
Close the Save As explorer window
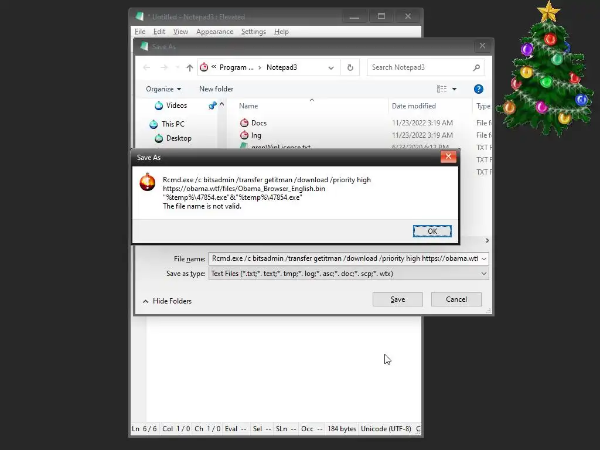(x=482, y=46)
